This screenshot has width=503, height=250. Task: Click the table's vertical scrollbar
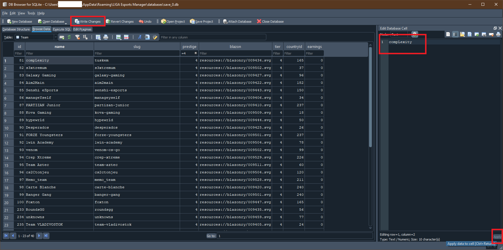pos(370,98)
